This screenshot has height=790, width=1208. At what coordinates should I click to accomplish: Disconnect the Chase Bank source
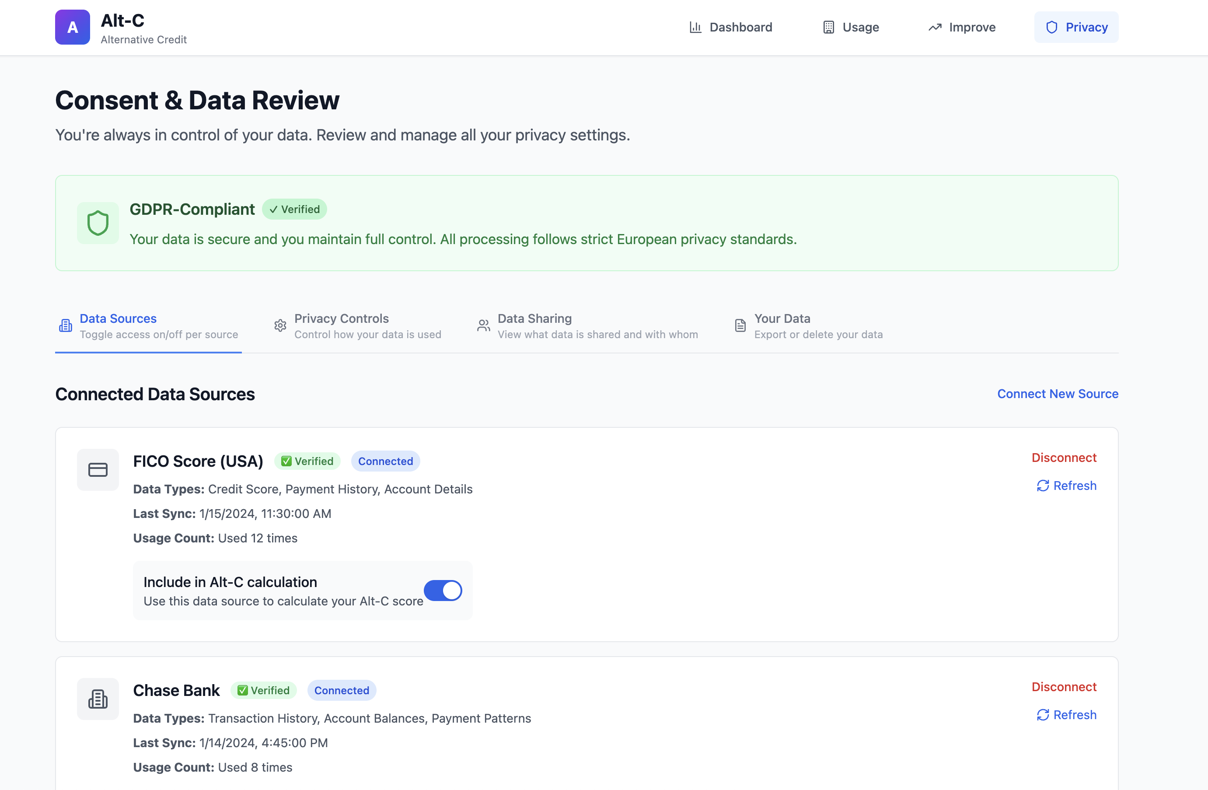tap(1063, 687)
